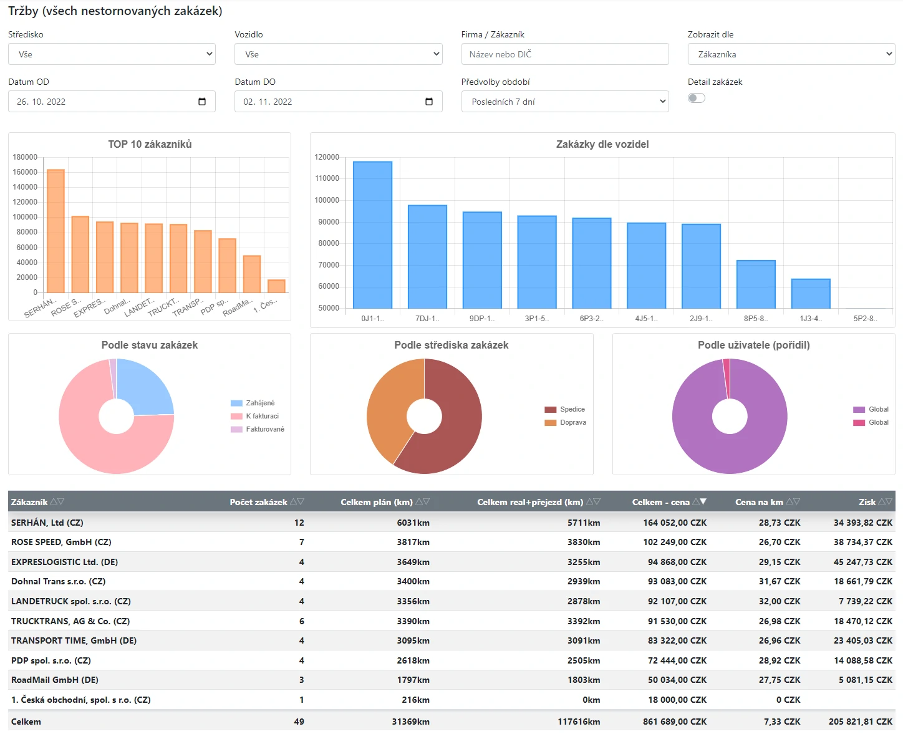Click the 8P5-8.. vehicle bar
The width and height of the screenshot is (903, 734).
click(756, 284)
